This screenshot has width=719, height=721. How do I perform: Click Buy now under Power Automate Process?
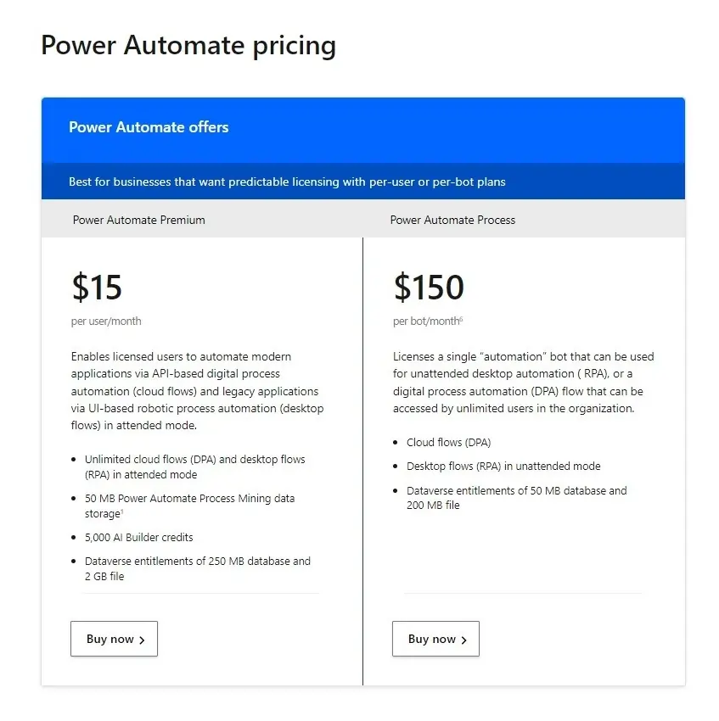pyautogui.click(x=435, y=639)
